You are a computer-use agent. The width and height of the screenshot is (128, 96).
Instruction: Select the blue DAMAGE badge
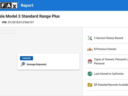(x=26, y=58)
